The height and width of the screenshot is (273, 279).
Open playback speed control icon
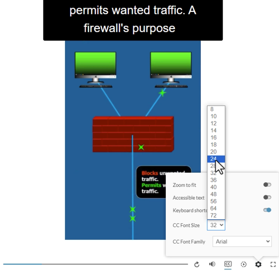(x=244, y=264)
